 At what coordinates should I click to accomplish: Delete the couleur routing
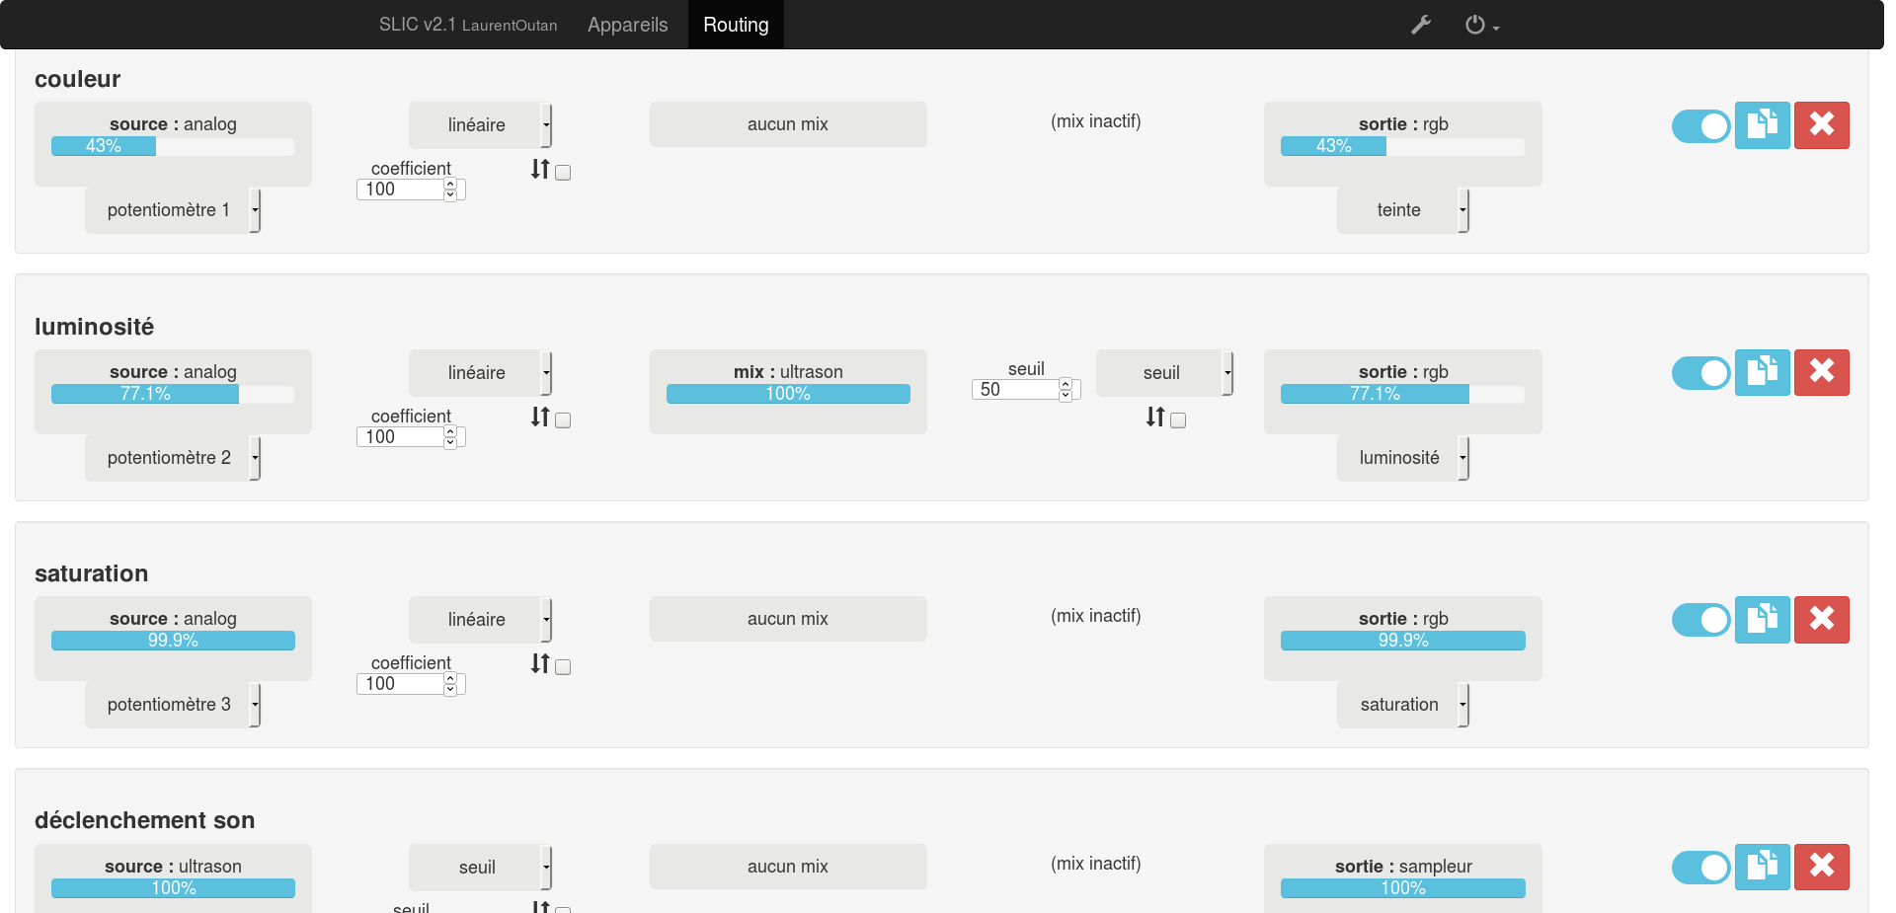(x=1822, y=125)
